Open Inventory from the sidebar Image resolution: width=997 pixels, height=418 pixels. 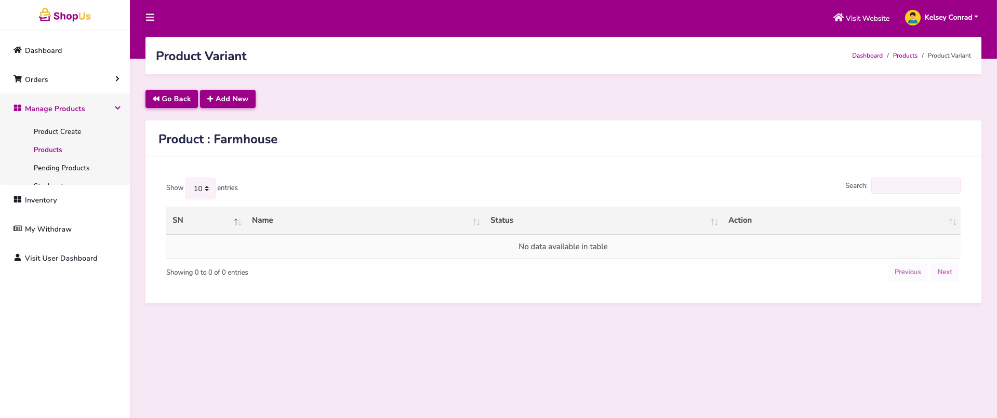coord(41,200)
